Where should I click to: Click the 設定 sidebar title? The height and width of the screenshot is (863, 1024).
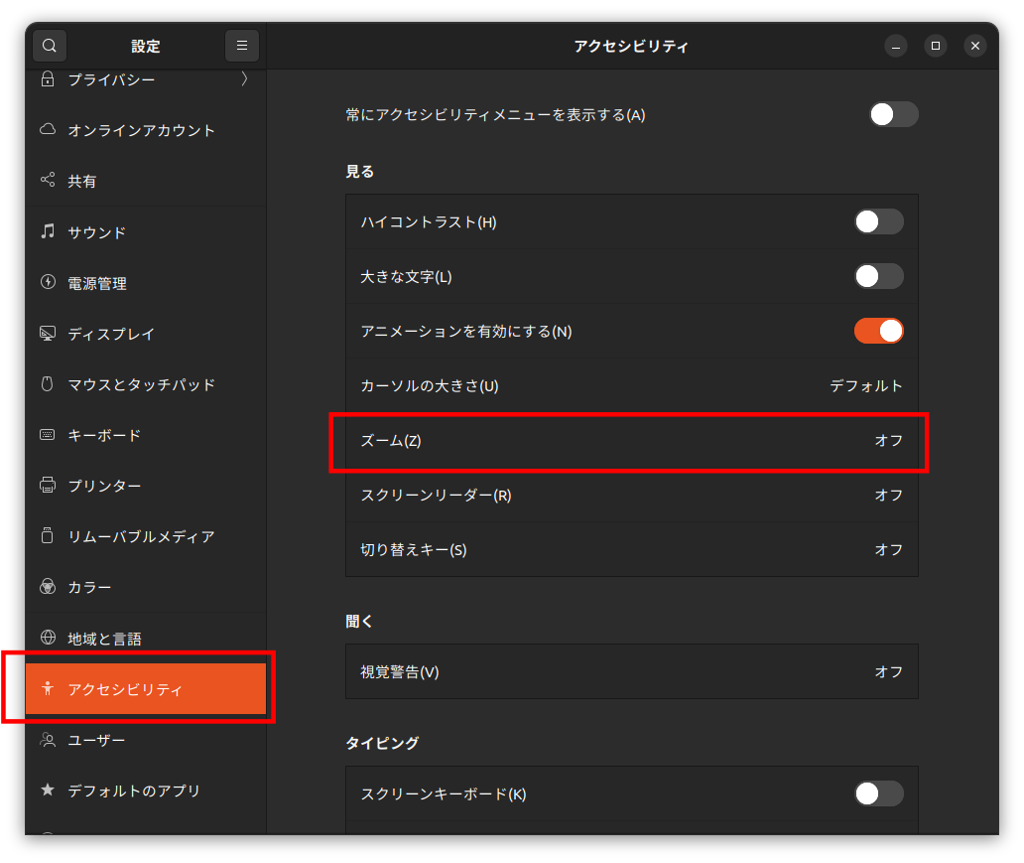[x=146, y=46]
